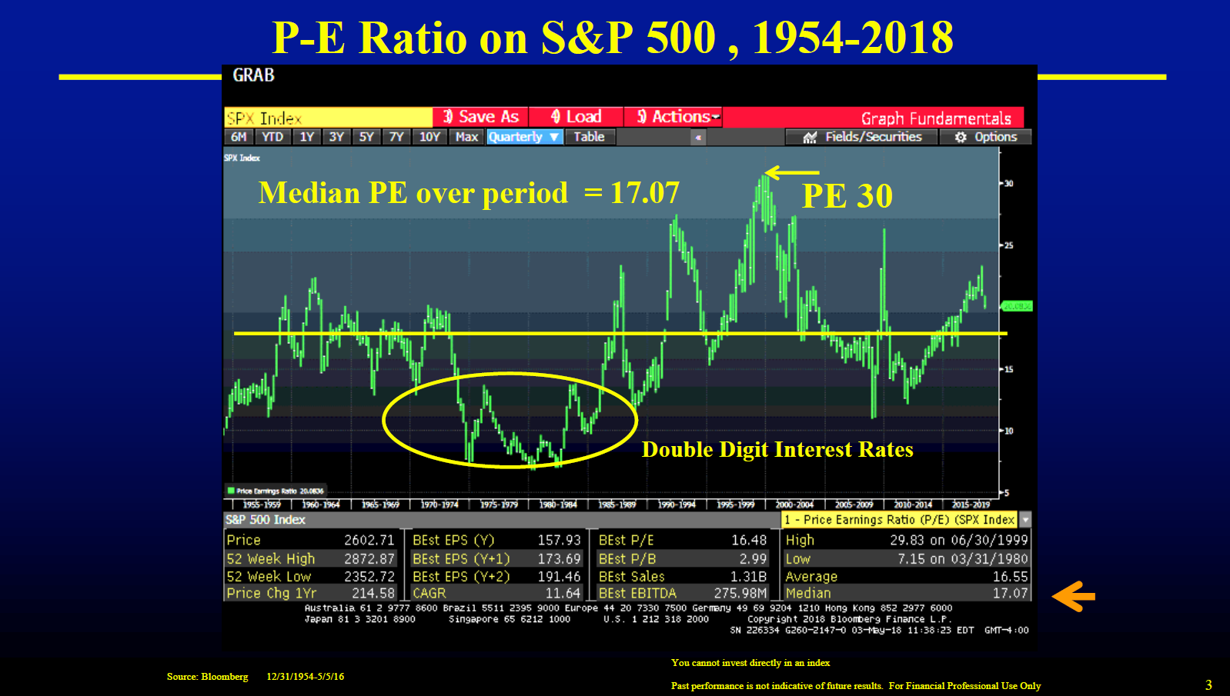Click the Source: Bloomberg footer text
The width and height of the screenshot is (1230, 696).
pyautogui.click(x=207, y=677)
